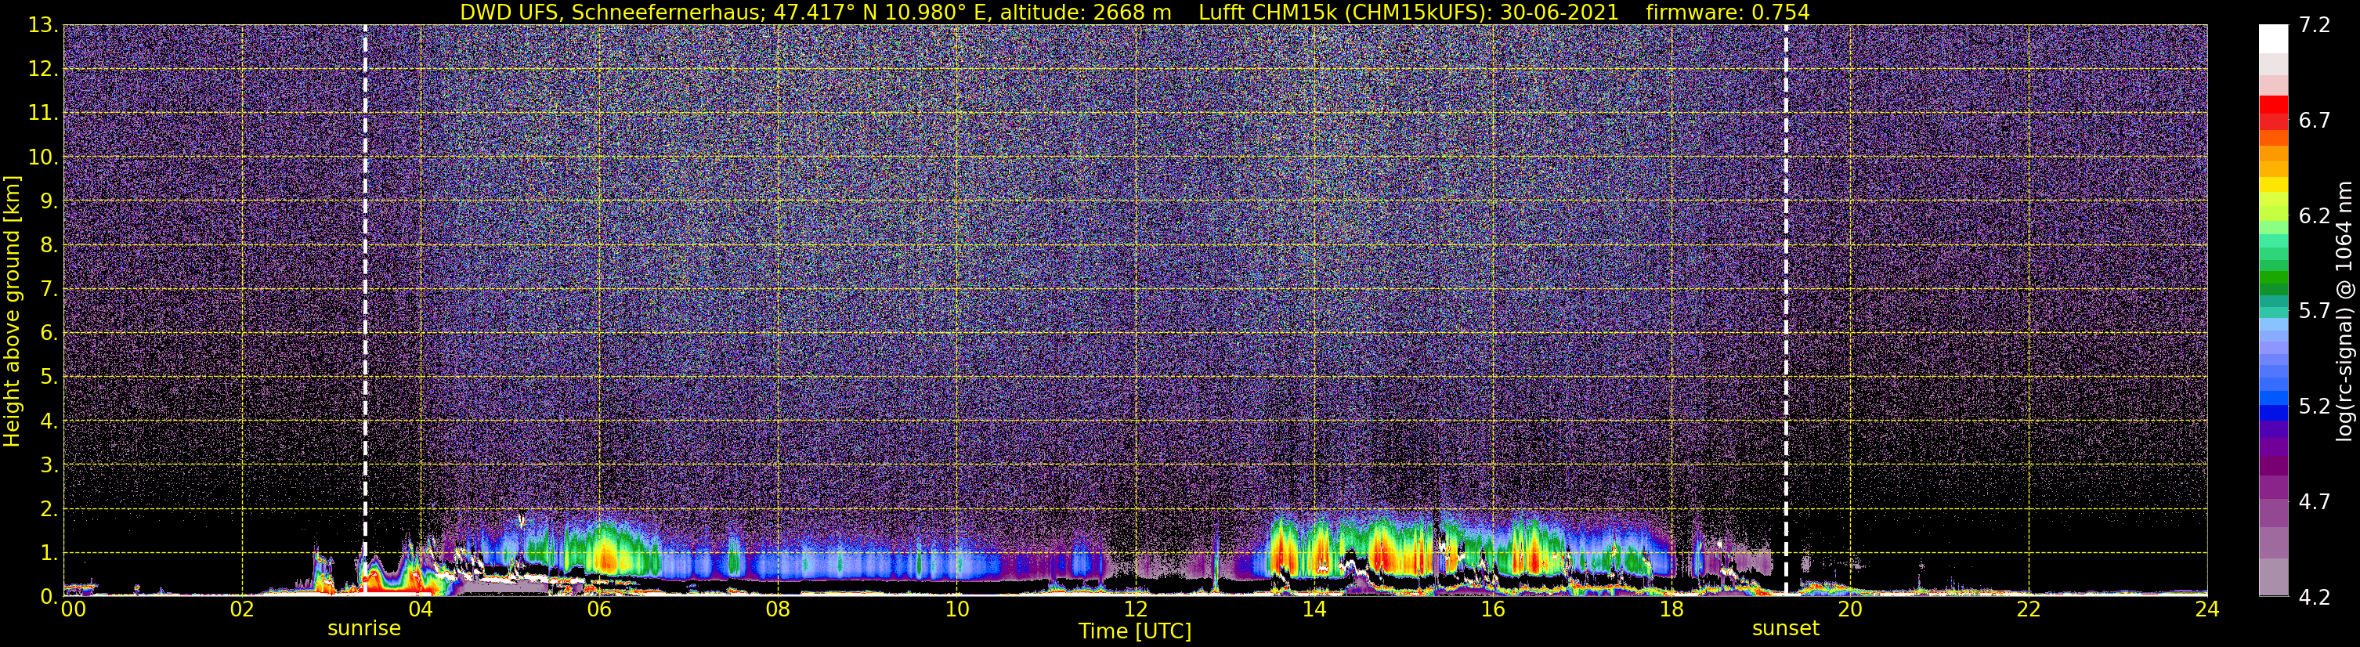This screenshot has height=647, width=2360.
Task: Click the height axis tick label '4.'
Action: (49, 421)
